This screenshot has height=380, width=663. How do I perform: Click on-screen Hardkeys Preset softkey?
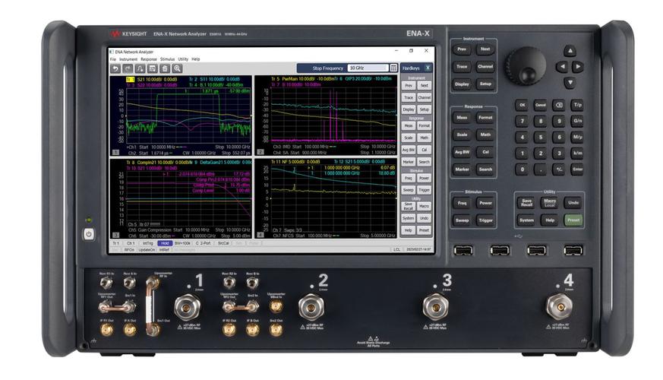click(x=424, y=230)
